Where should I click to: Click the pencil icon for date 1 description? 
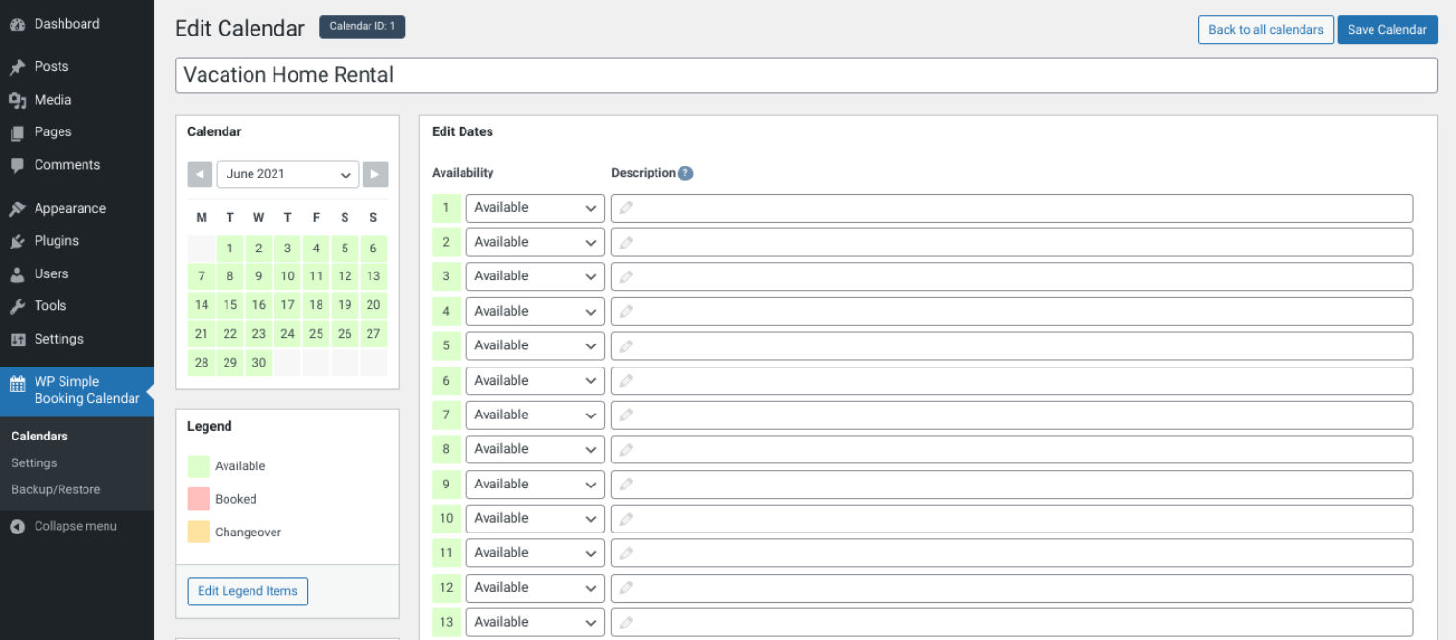(x=629, y=207)
